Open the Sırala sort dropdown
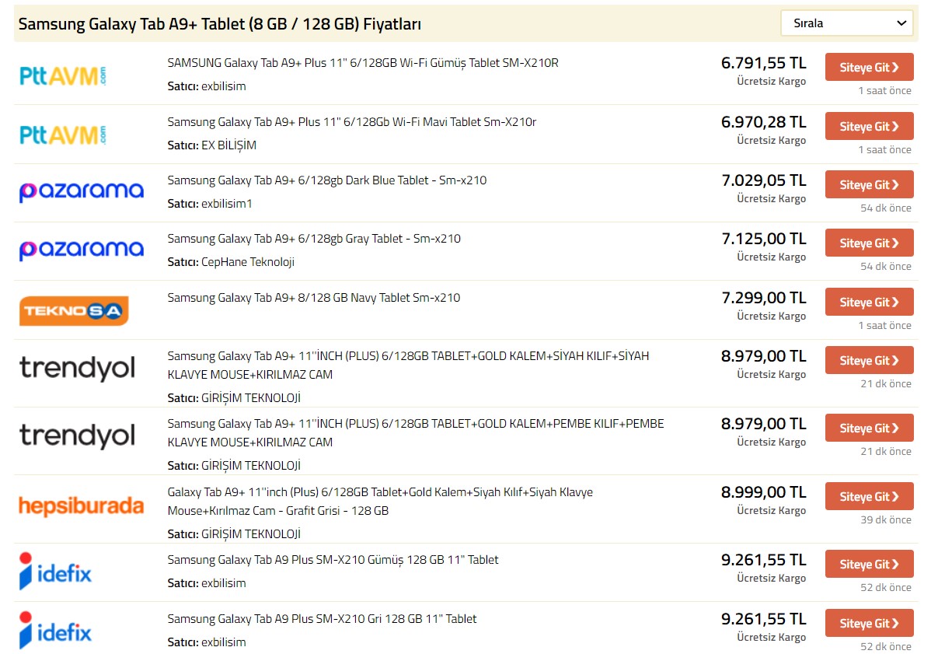Screen dimensions: 938x654 (847, 23)
